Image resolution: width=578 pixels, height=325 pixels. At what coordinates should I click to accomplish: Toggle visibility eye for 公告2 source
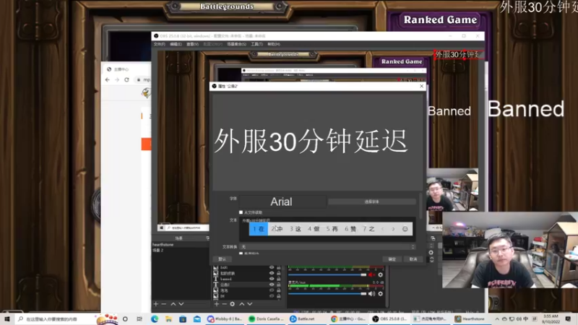pos(272,285)
